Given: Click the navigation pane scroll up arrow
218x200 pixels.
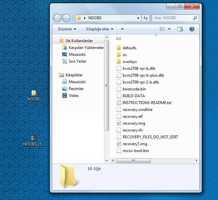Looking at the screenshot, I should tap(107, 37).
